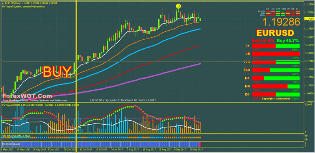Click the i30 sell/buy strength bar

click(x=276, y=70)
